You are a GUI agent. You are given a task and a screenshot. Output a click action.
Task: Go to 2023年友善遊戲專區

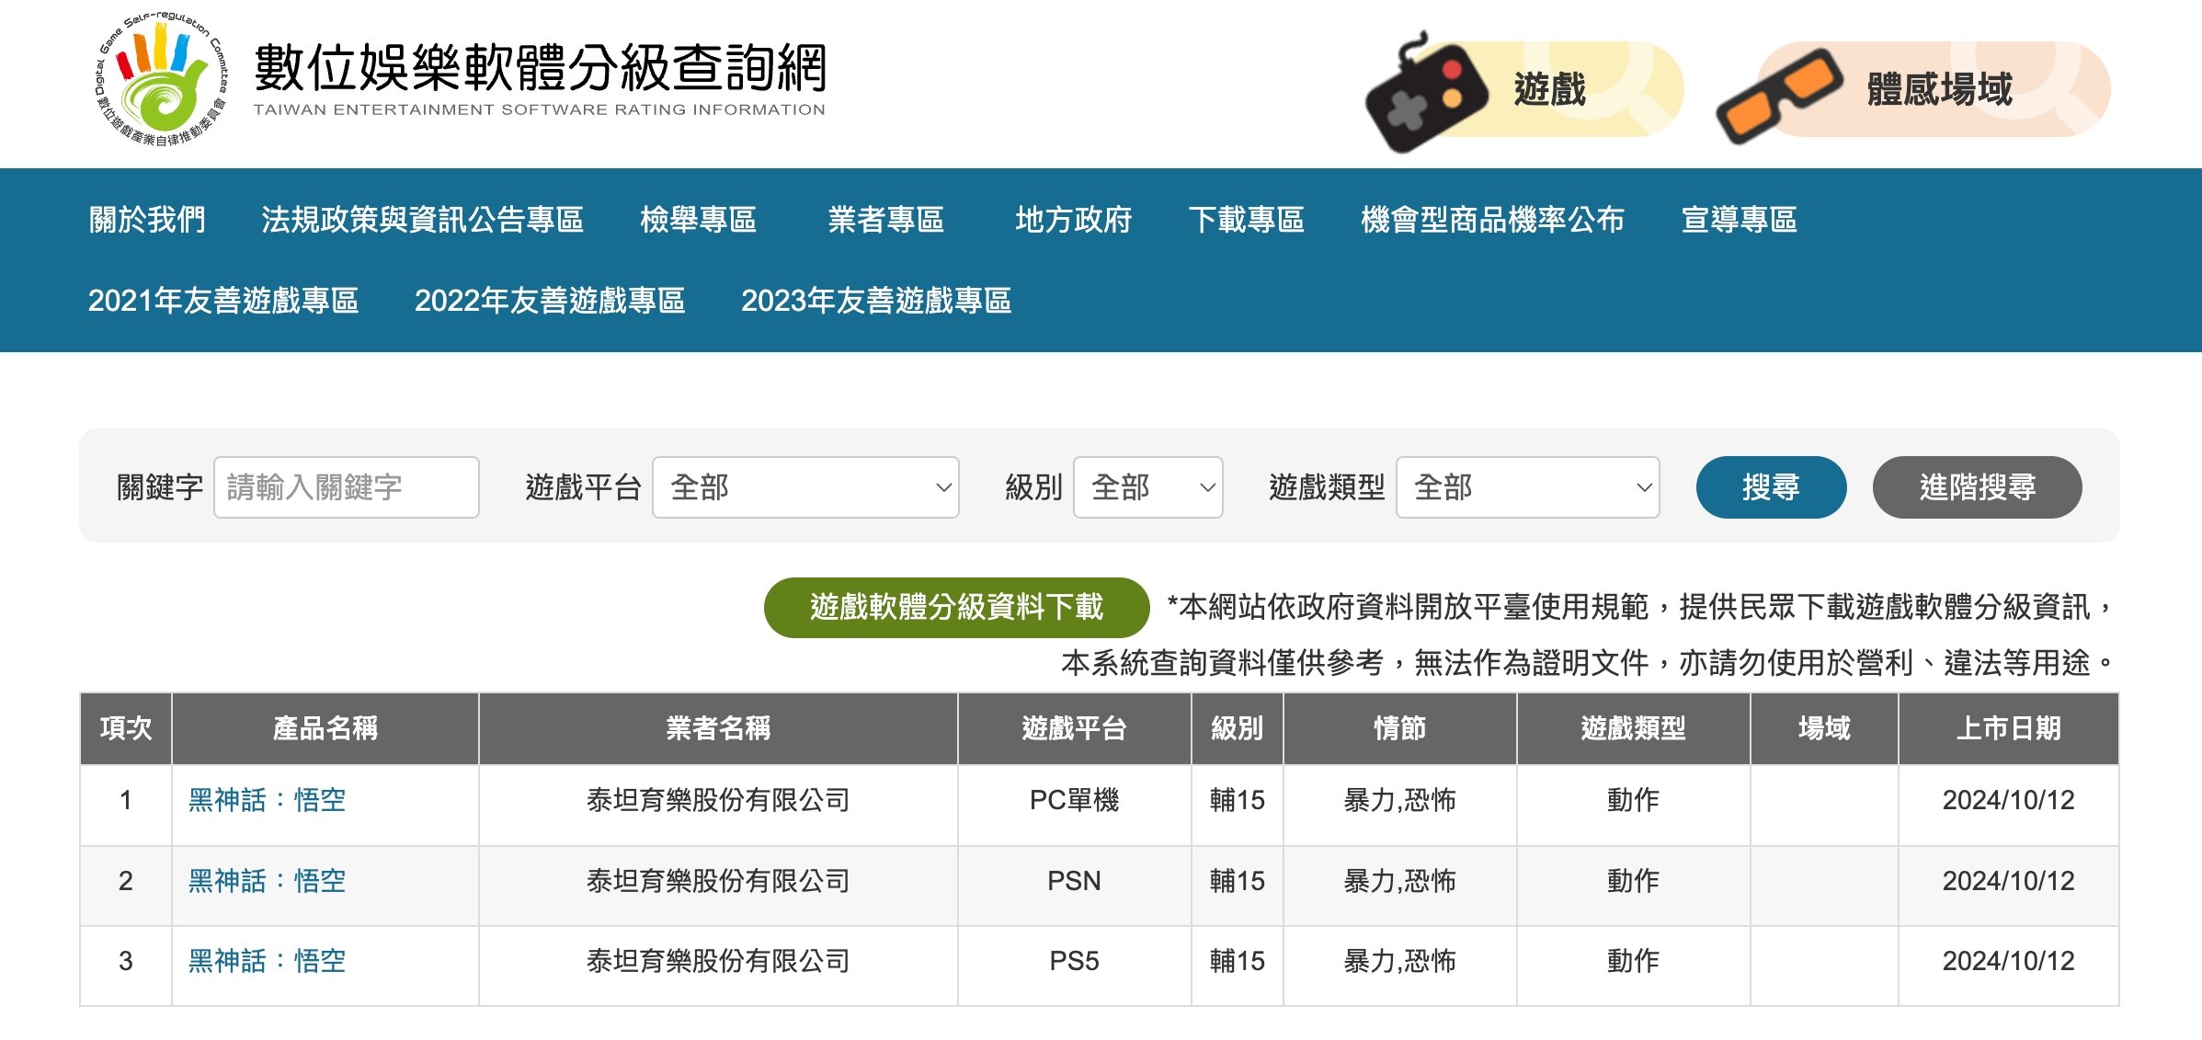[x=876, y=301]
